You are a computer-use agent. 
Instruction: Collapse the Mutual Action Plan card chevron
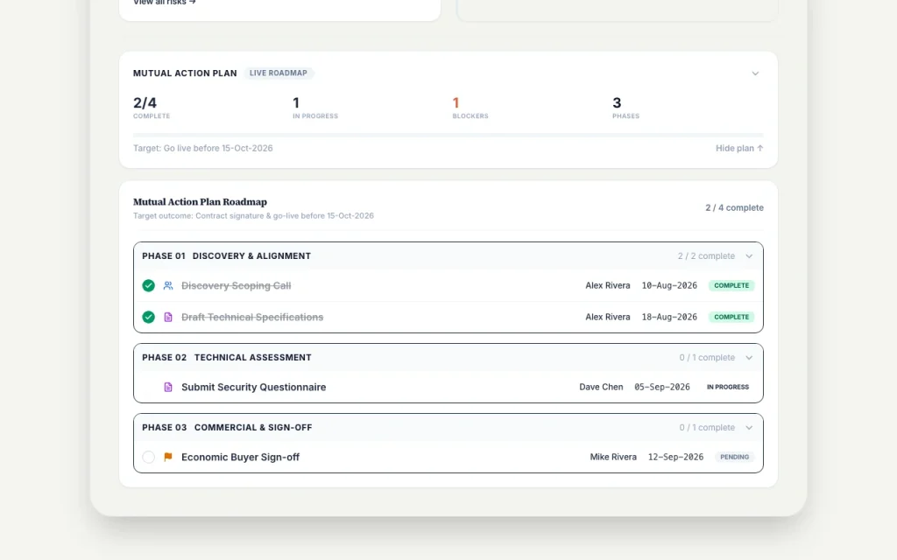755,73
